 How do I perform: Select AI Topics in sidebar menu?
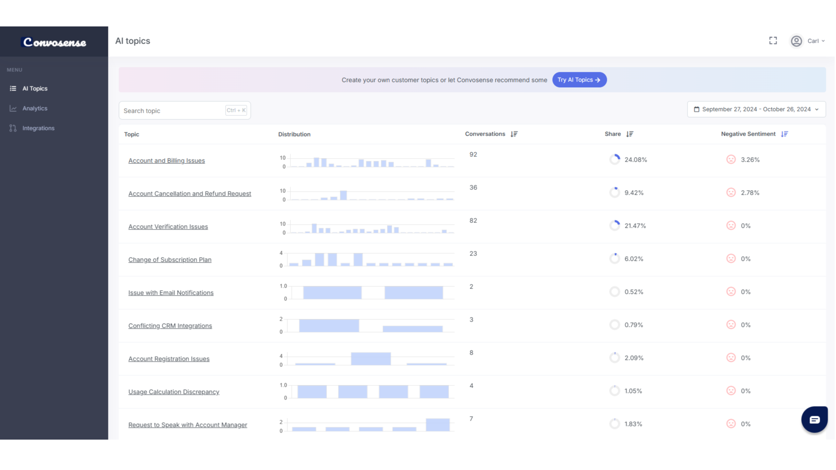pos(35,89)
